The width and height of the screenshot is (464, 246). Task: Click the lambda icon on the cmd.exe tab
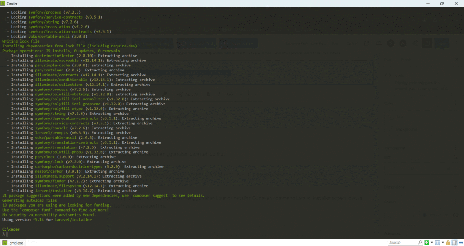click(x=5, y=243)
